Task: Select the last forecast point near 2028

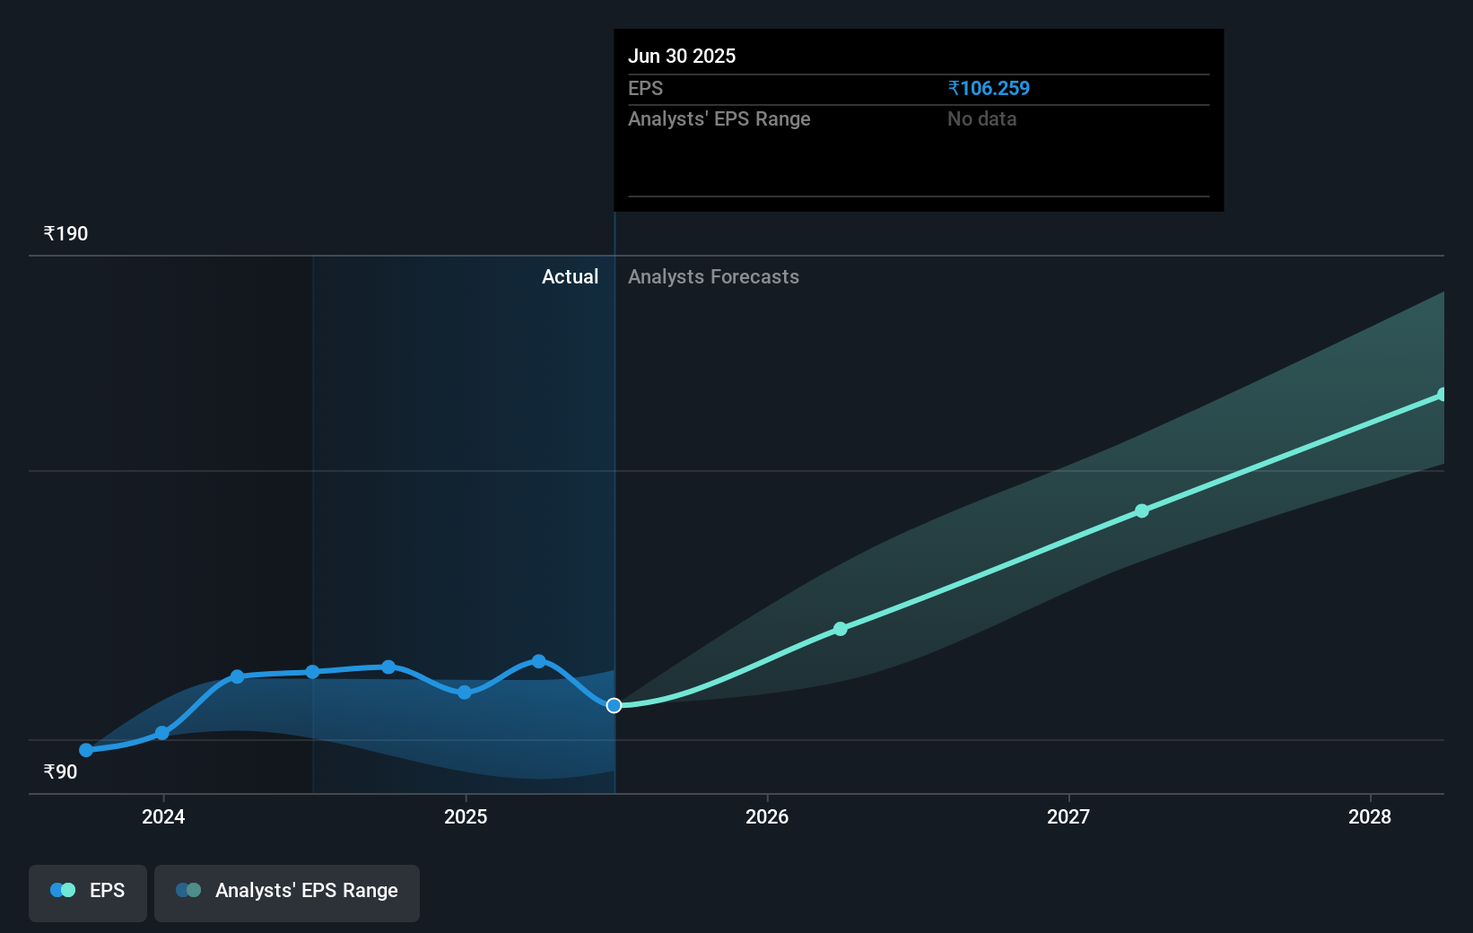Action: tap(1442, 395)
